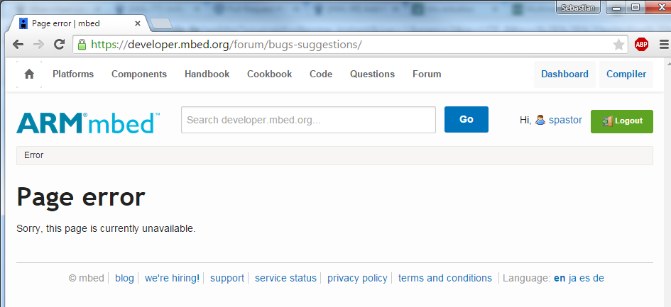Open Chrome hamburger menu
Screen dimensions: 671x307
tap(663, 45)
